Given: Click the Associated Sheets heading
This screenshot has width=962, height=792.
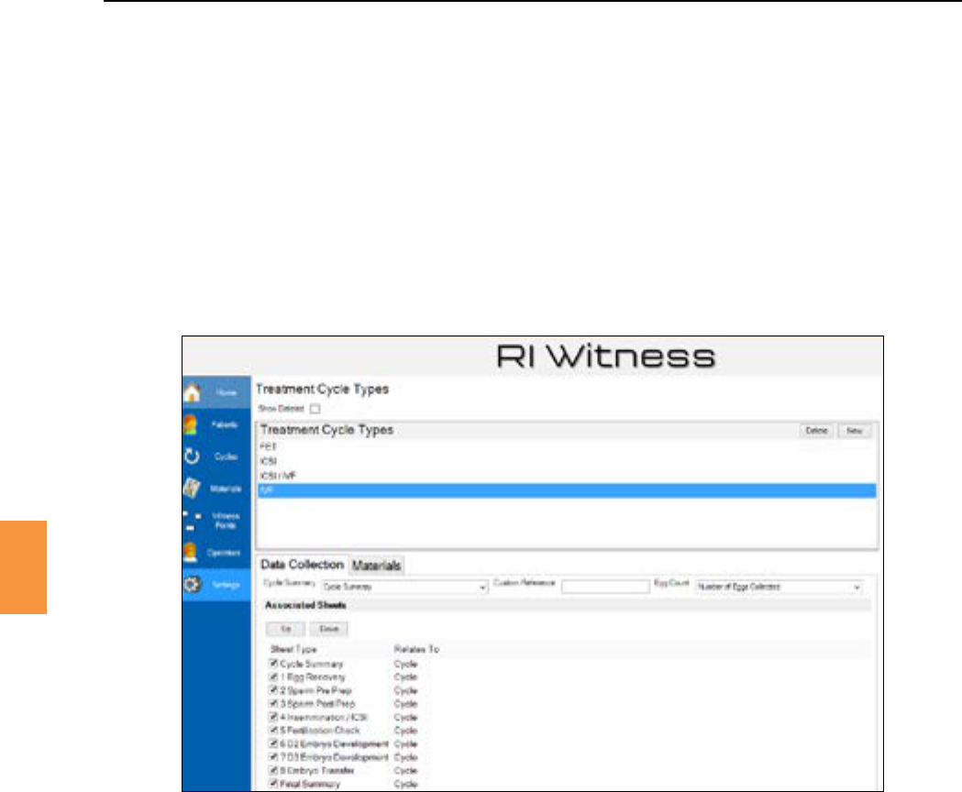Looking at the screenshot, I should pyautogui.click(x=305, y=606).
